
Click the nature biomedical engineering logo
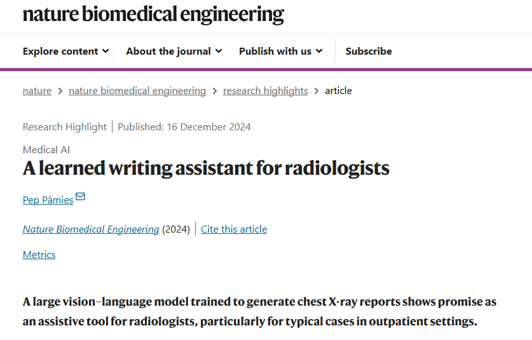coord(153,14)
